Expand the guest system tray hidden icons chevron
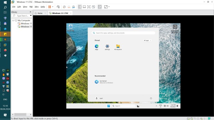 click(x=156, y=106)
